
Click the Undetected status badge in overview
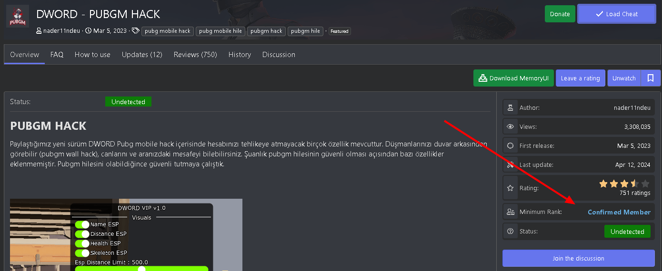[128, 102]
